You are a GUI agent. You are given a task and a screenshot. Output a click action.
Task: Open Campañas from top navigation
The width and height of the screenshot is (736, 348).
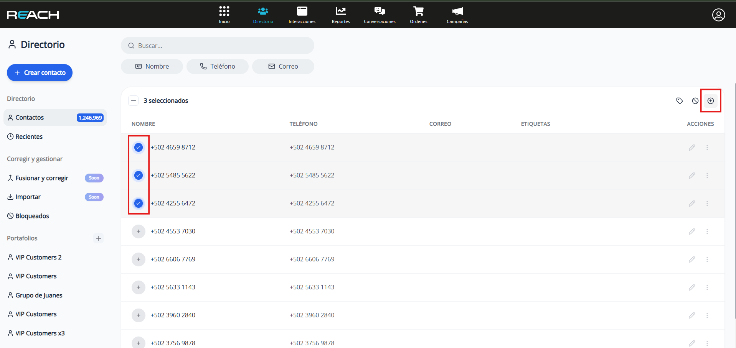(457, 15)
